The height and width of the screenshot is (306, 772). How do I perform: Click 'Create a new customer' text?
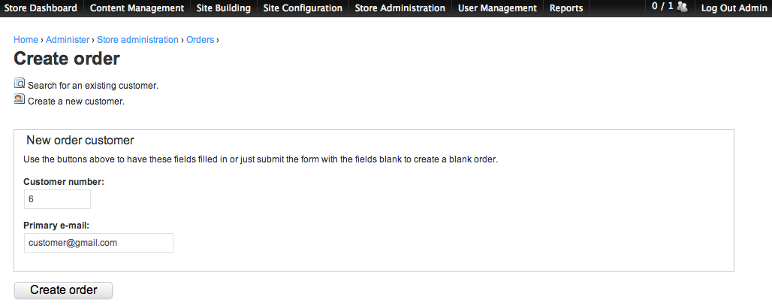pos(77,102)
